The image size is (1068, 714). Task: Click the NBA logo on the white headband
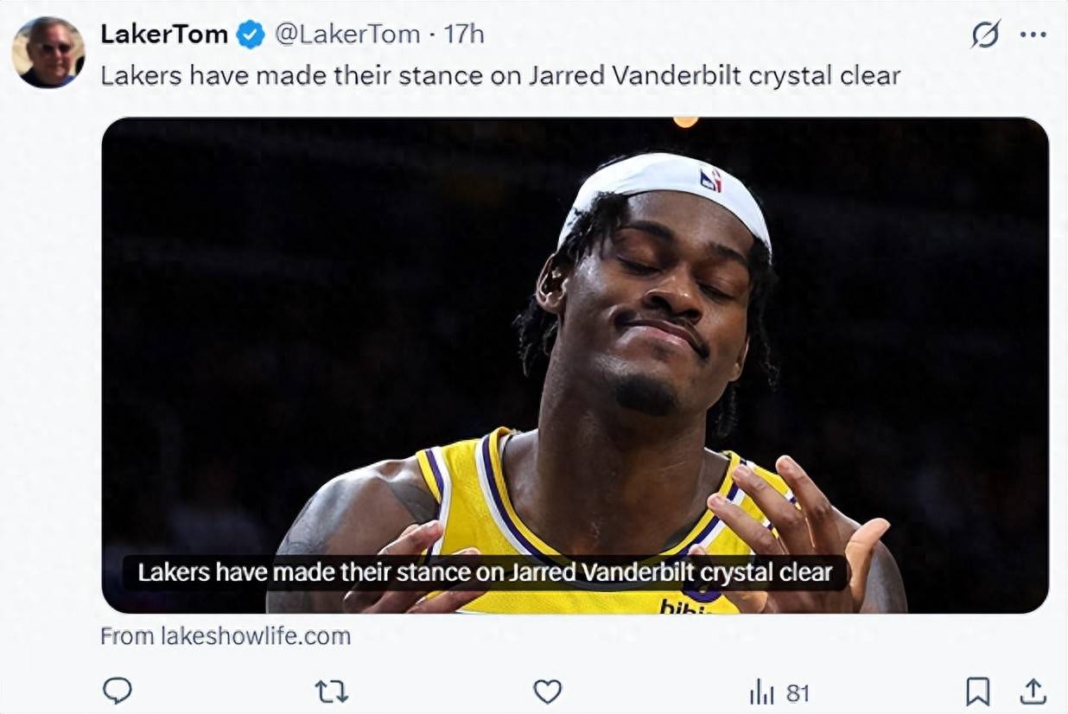point(710,180)
